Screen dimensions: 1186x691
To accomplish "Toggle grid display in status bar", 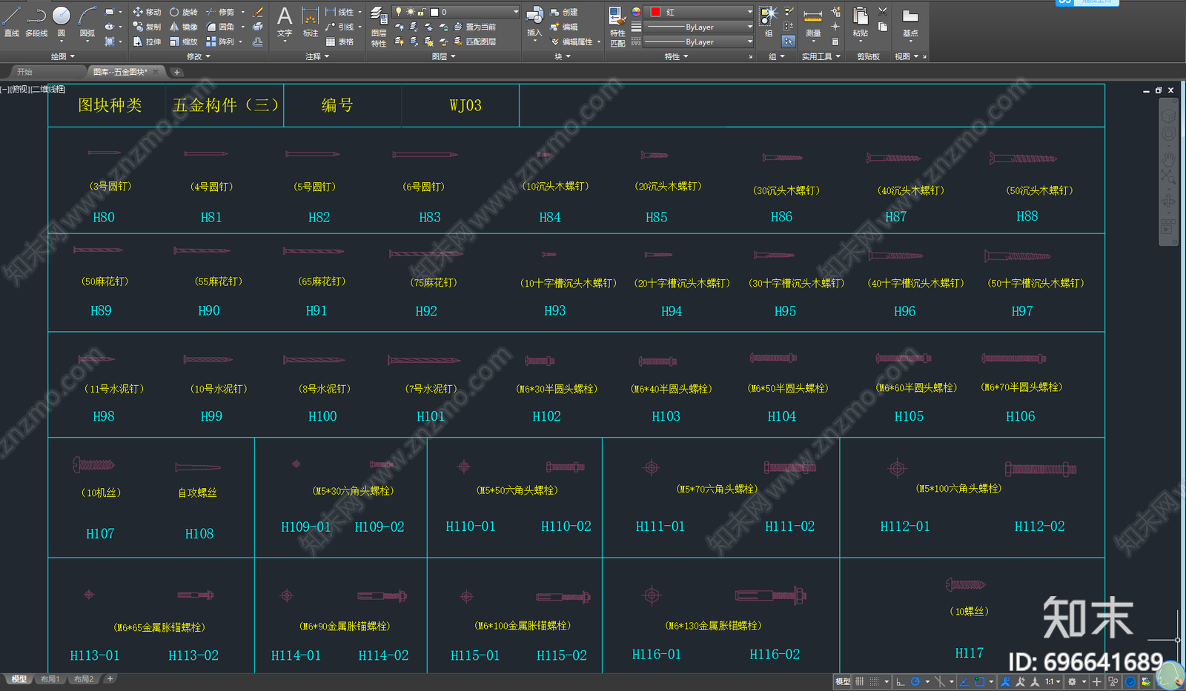I will [x=860, y=681].
